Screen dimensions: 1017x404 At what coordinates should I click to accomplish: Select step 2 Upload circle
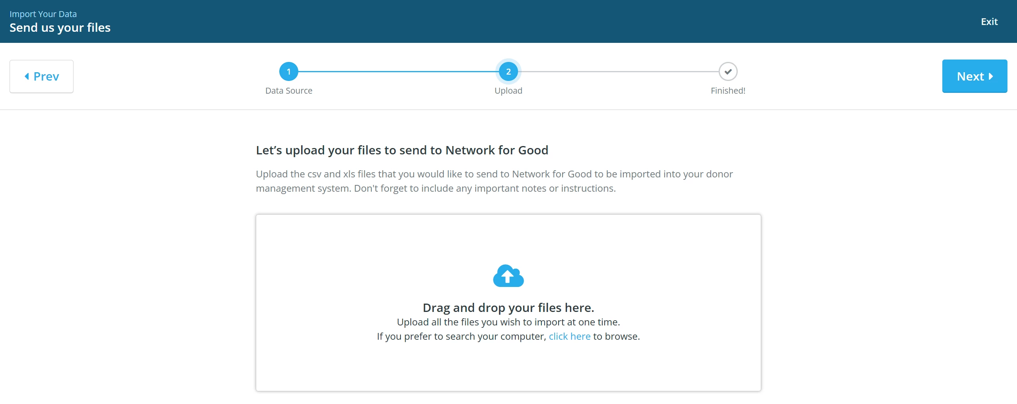508,72
